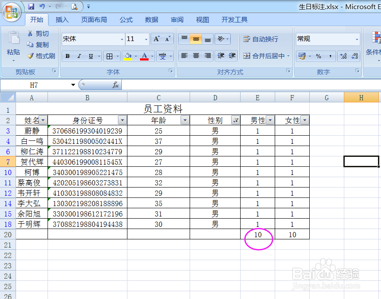
Task: Select the 格式刷 (Format Painter) tool
Action: coord(41,55)
